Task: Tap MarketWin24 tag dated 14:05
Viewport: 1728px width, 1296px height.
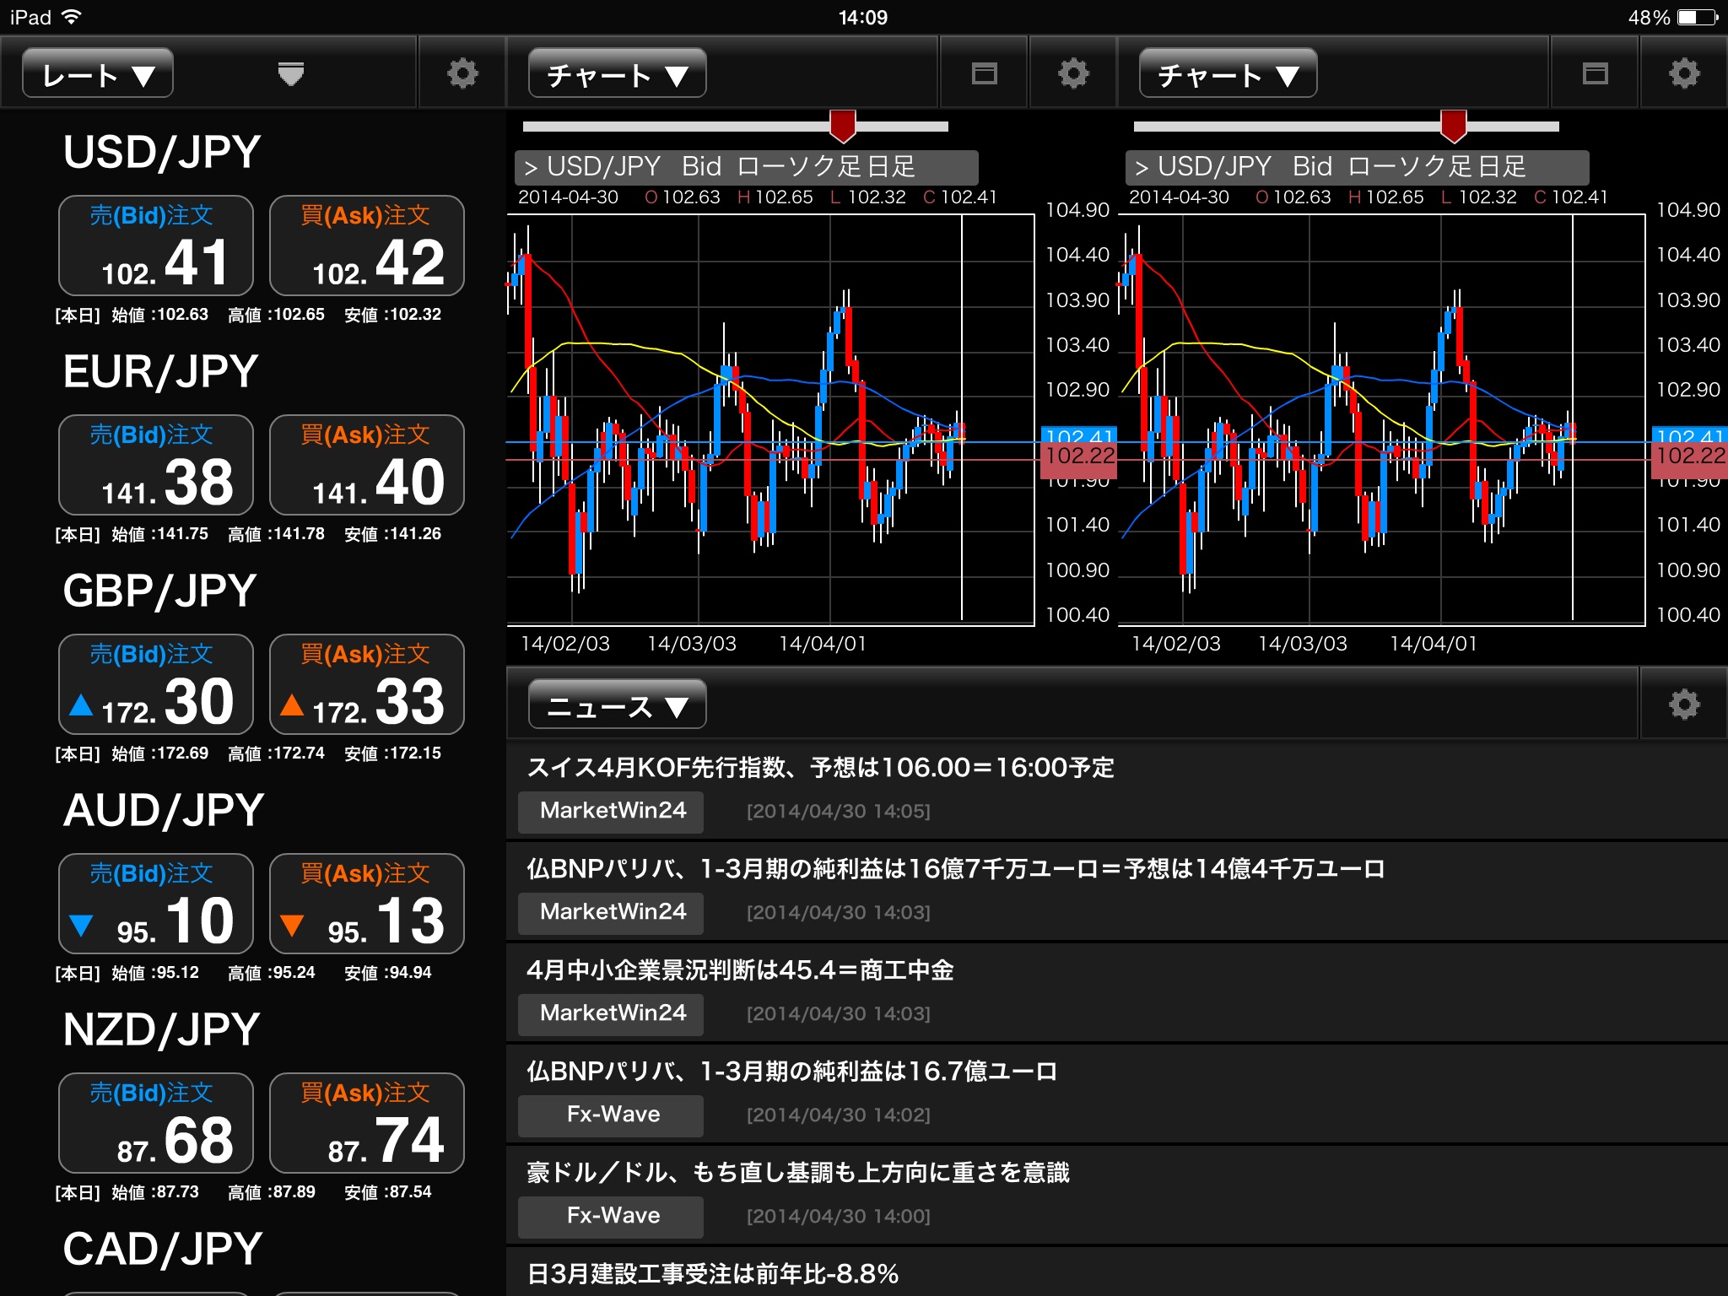Action: 611,811
